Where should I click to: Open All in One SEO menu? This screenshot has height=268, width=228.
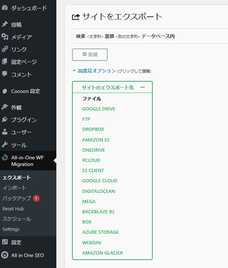pos(28,255)
